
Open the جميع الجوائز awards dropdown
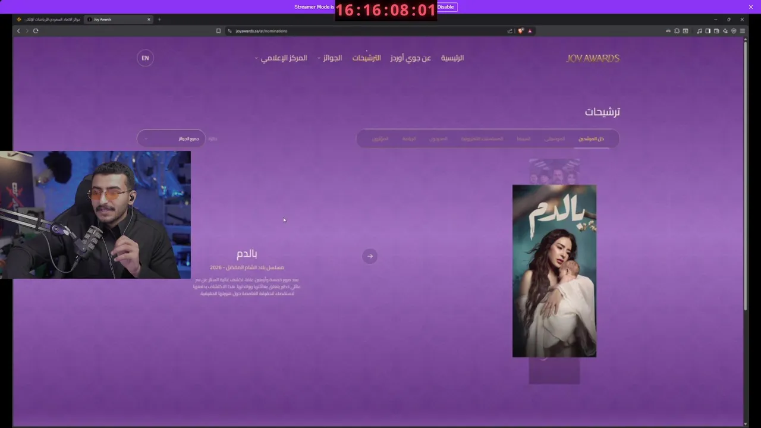tap(171, 139)
